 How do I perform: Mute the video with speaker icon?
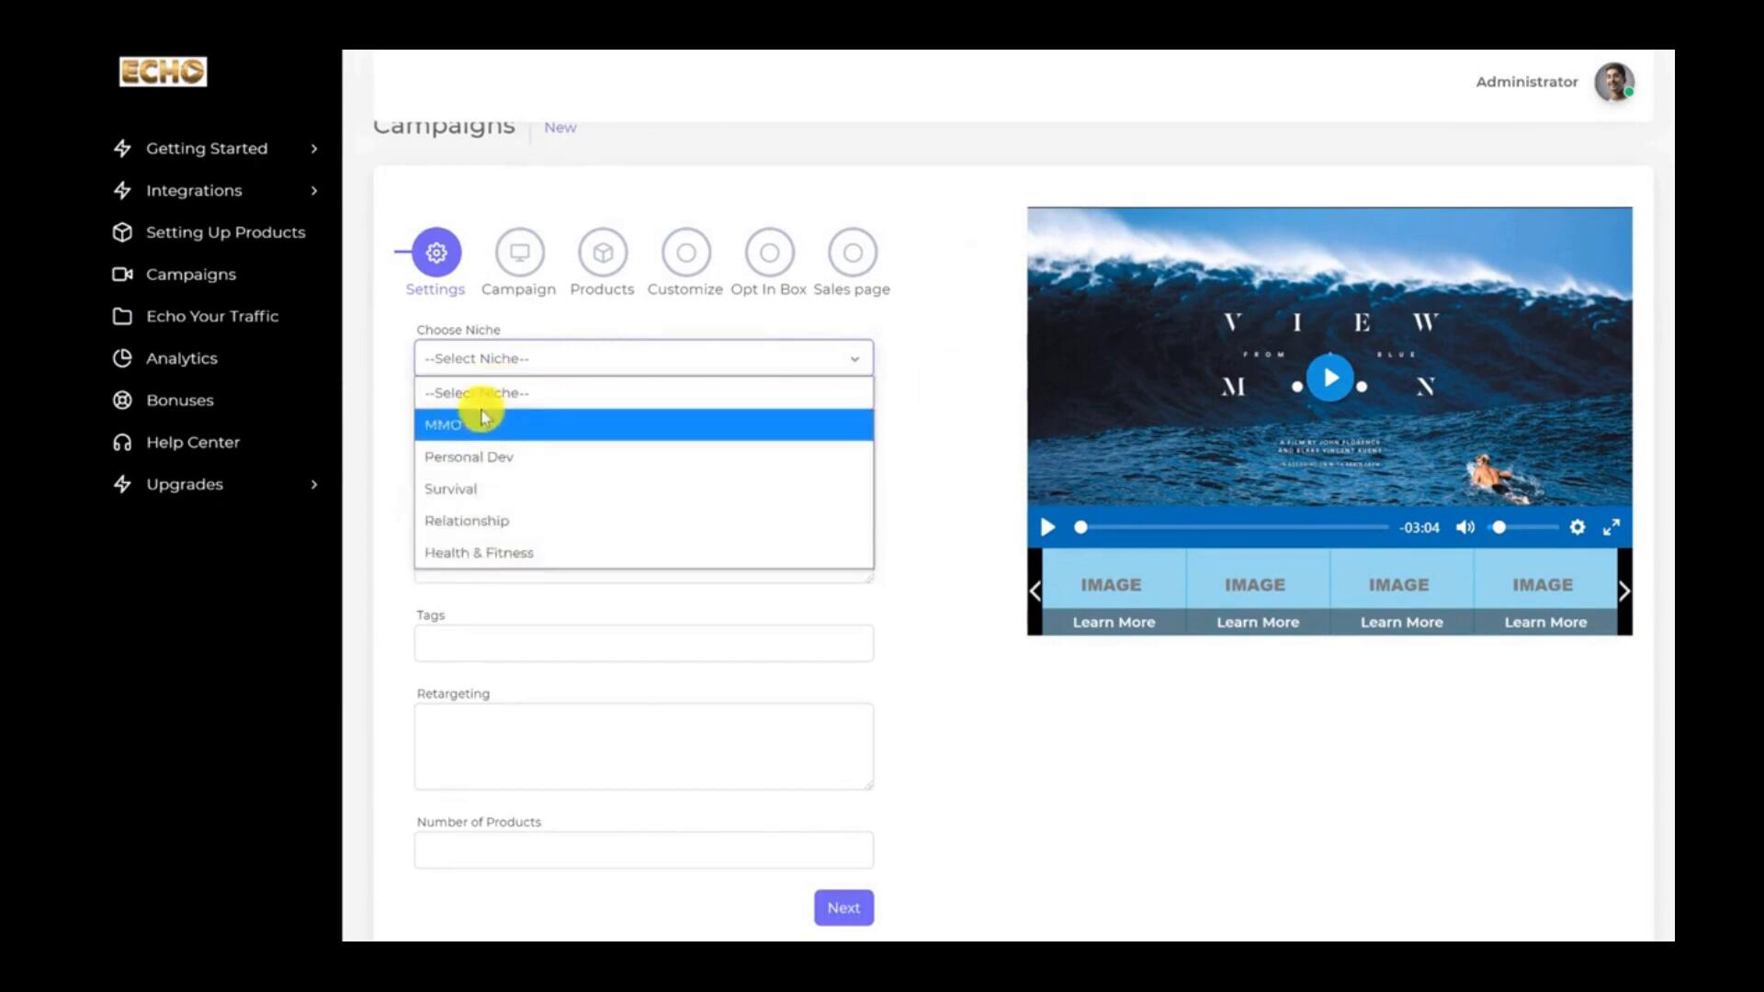[x=1465, y=527]
